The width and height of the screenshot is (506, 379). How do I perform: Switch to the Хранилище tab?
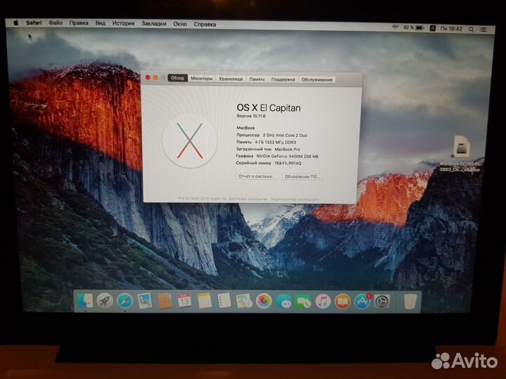[231, 79]
